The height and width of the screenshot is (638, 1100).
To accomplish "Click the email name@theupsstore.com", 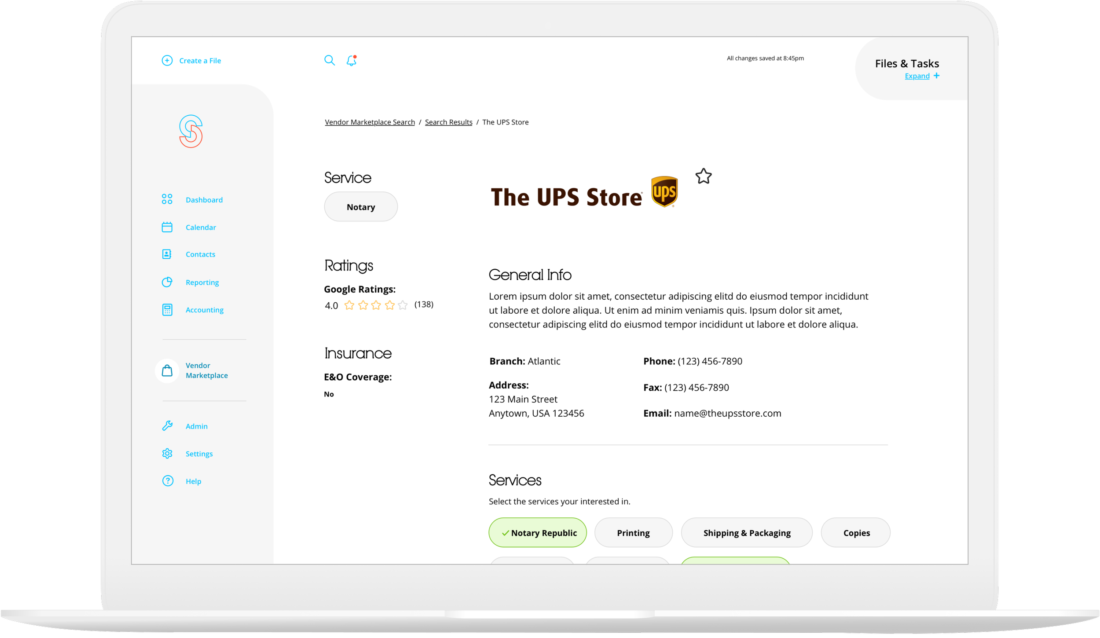I will click(727, 413).
